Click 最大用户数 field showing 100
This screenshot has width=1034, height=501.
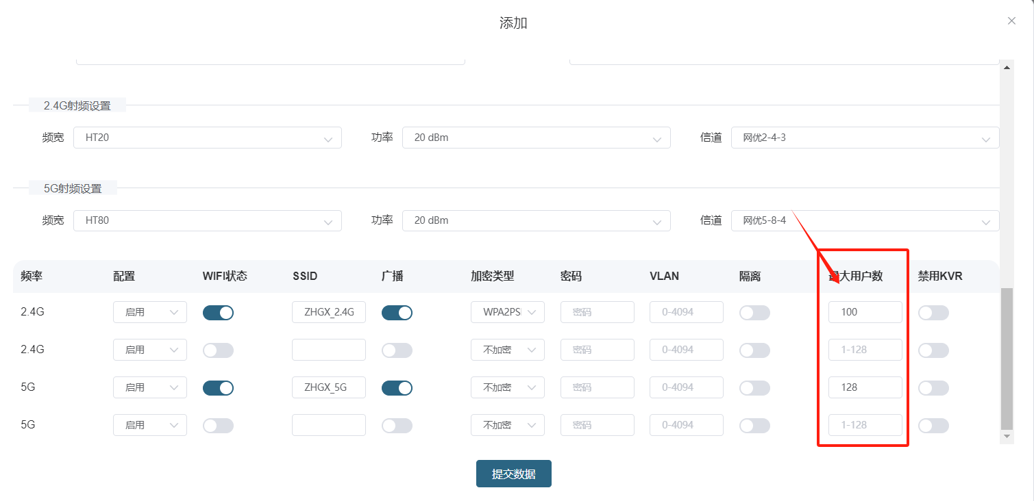[x=865, y=312]
